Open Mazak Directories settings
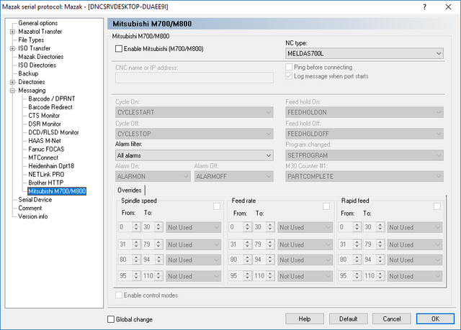Screen dimensions: 461x330 click(40, 57)
